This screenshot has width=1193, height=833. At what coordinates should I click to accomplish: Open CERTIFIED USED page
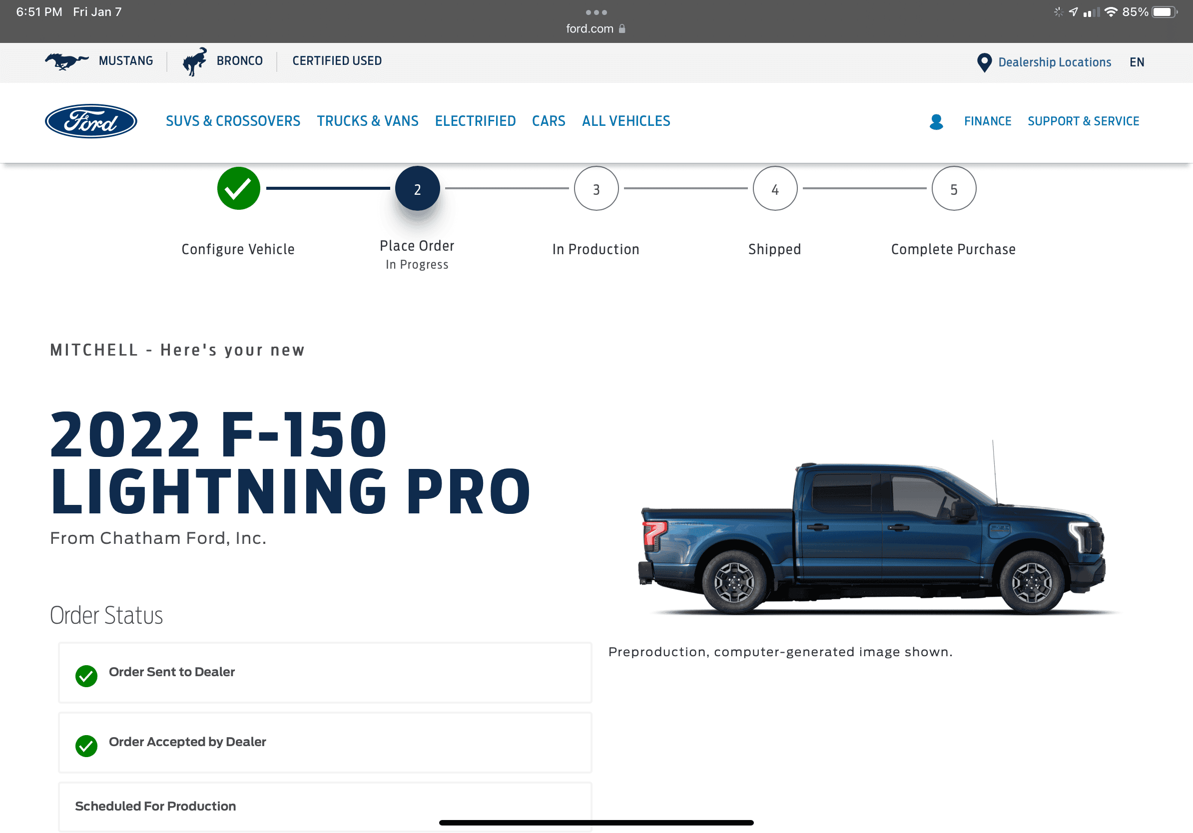pos(337,61)
